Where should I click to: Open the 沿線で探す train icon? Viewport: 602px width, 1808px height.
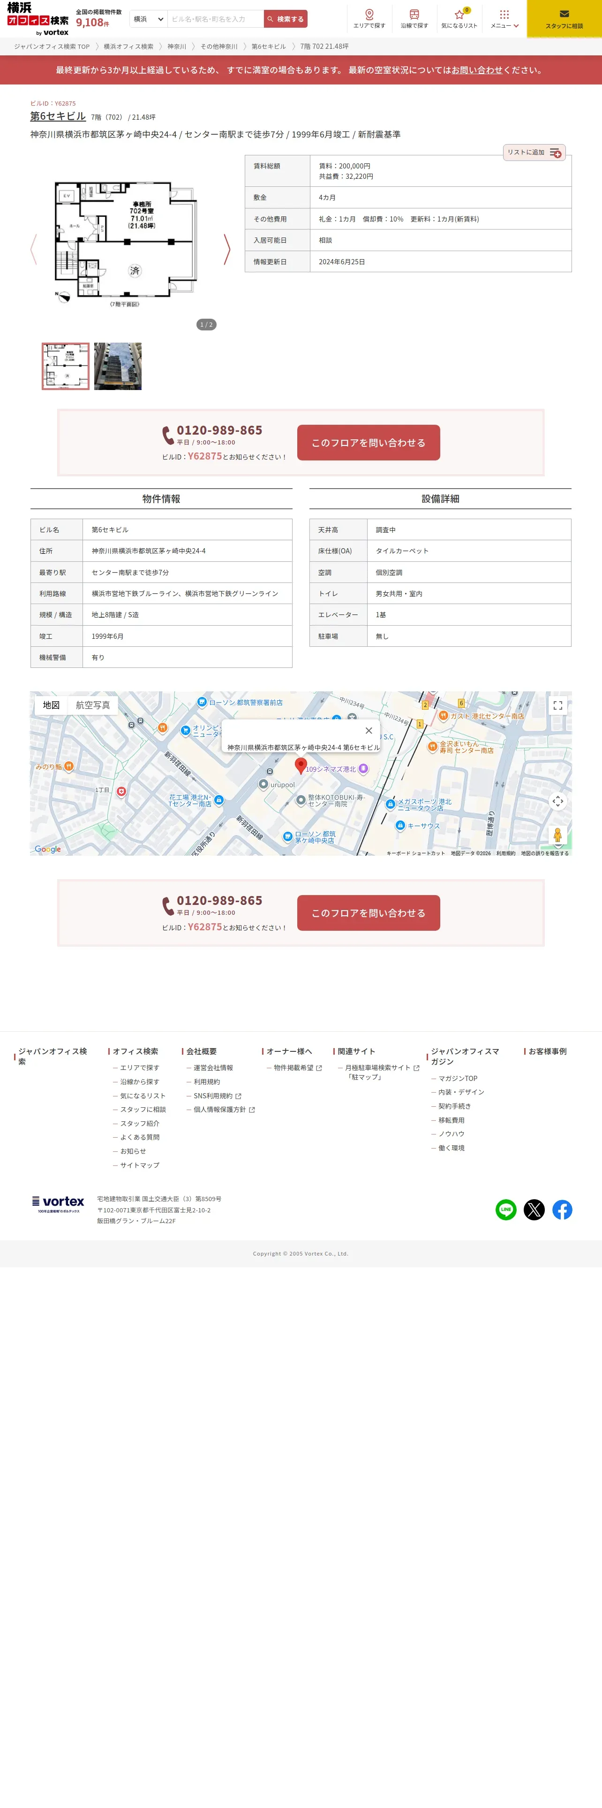click(x=414, y=19)
